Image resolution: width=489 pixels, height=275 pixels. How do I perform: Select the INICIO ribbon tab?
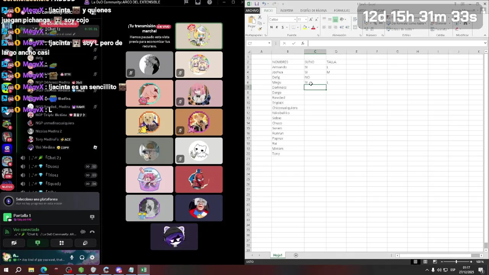click(269, 11)
